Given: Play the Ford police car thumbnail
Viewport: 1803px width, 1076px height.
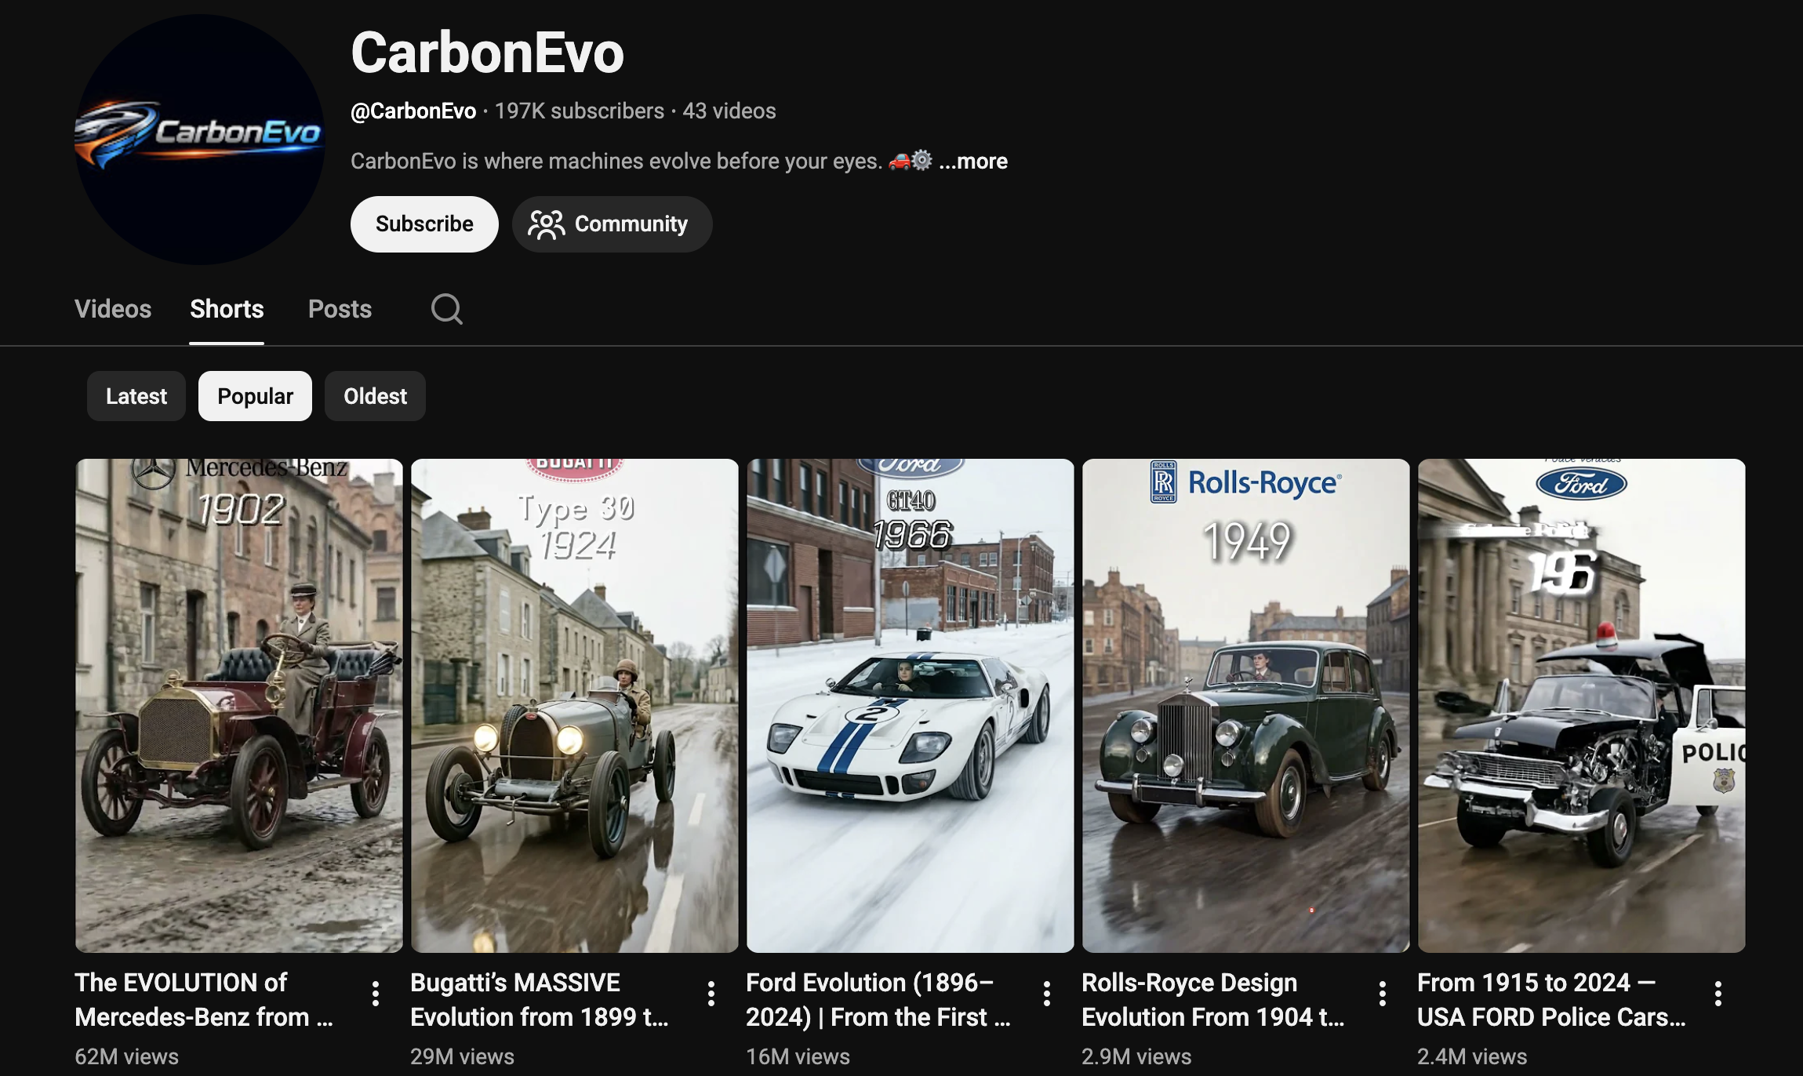Looking at the screenshot, I should coord(1582,706).
